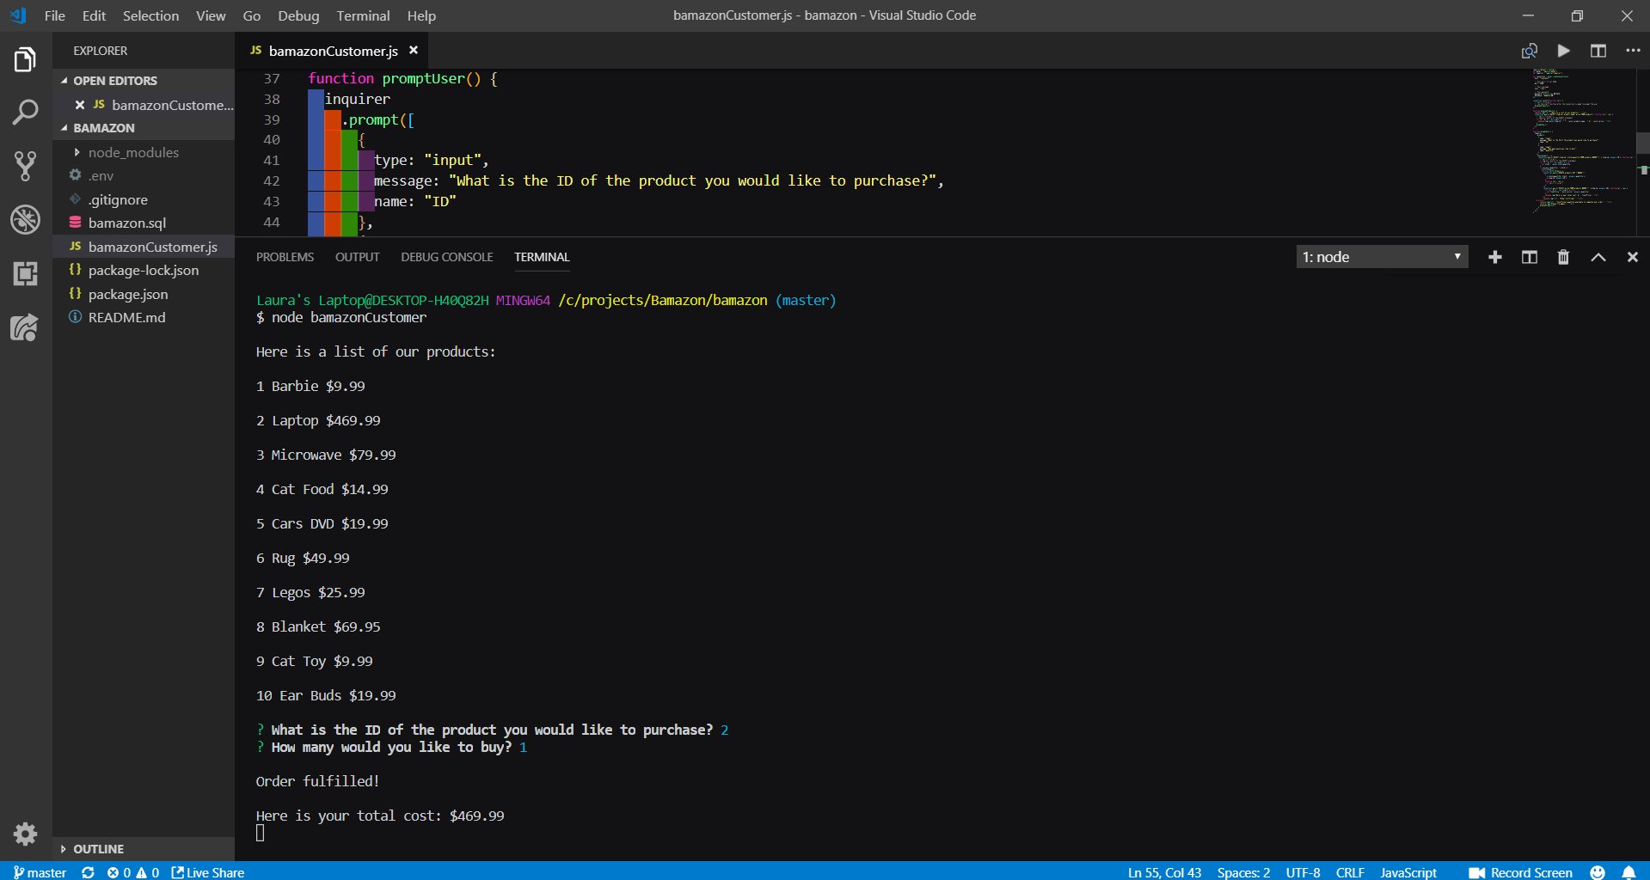Open package.json file
The image size is (1650, 880).
(x=143, y=294)
